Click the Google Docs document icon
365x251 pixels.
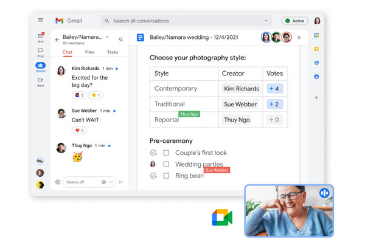coord(141,37)
